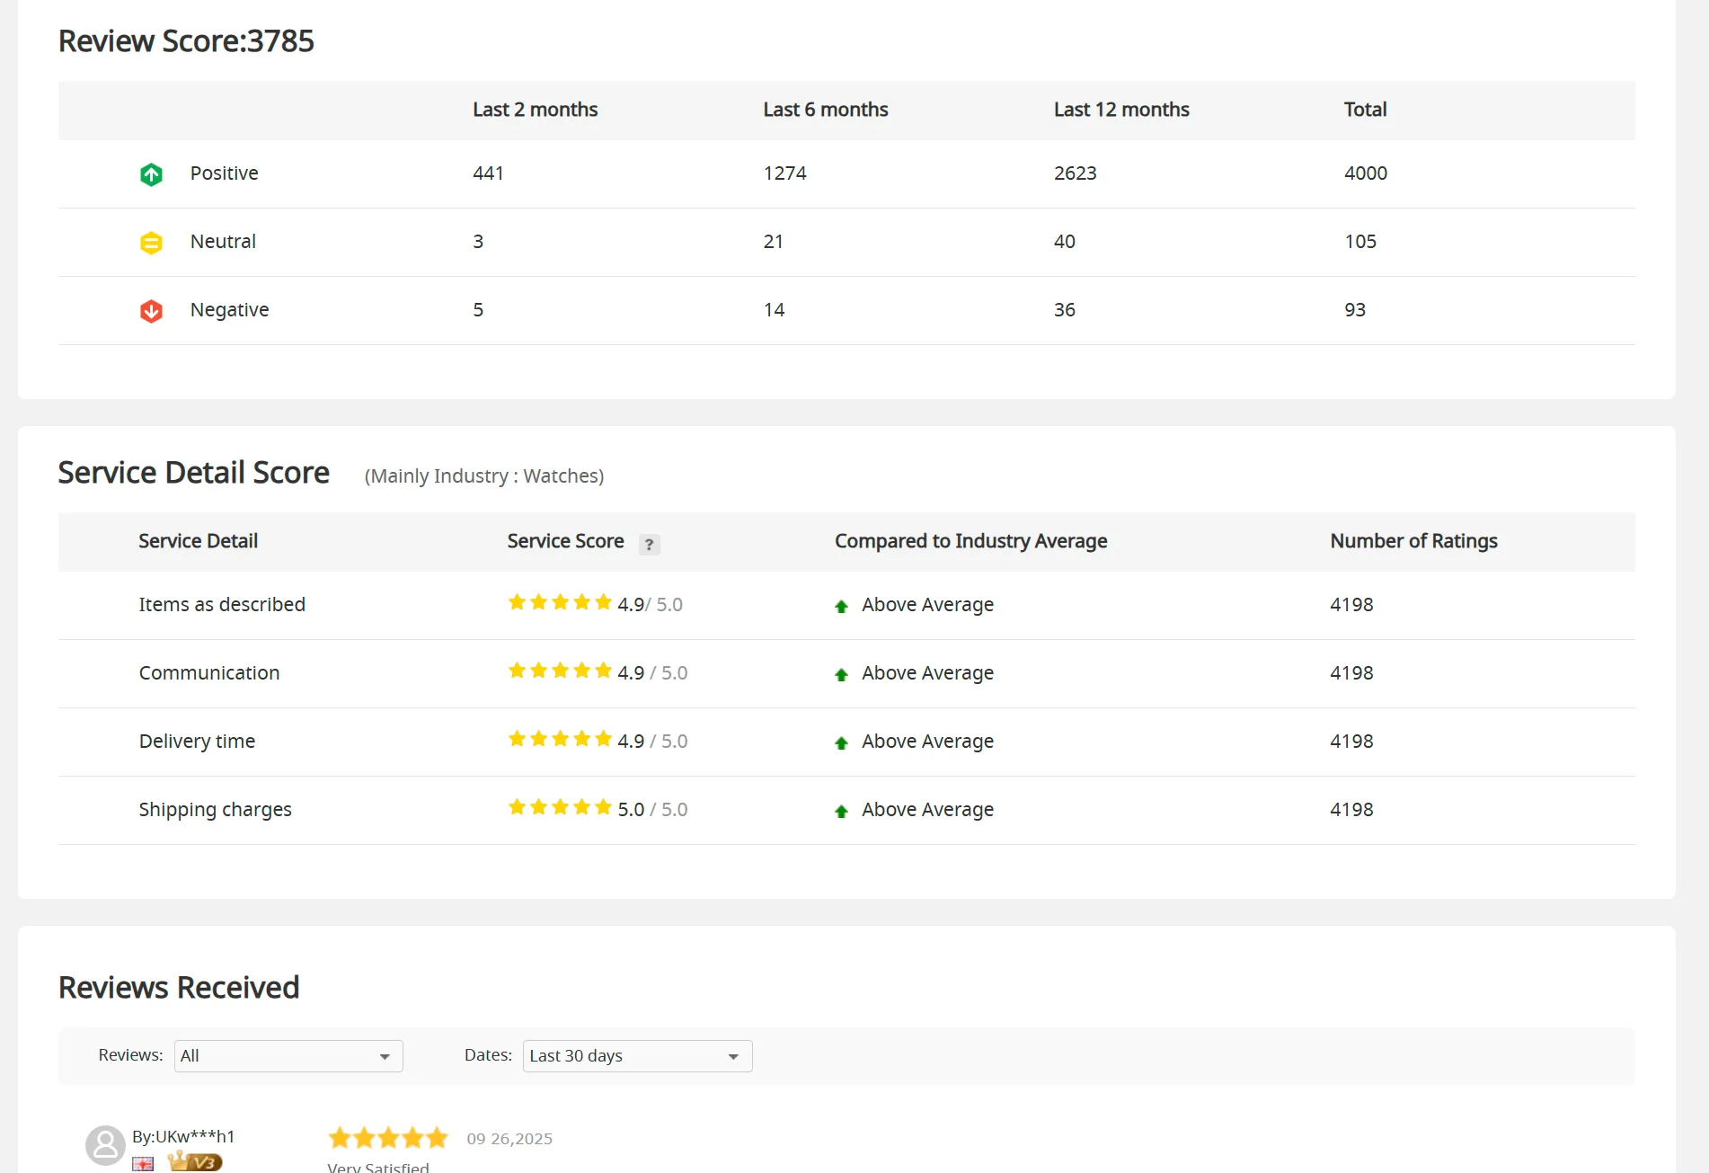Click green arrow in Delivery time row
This screenshot has height=1173, width=1709.
tap(841, 743)
